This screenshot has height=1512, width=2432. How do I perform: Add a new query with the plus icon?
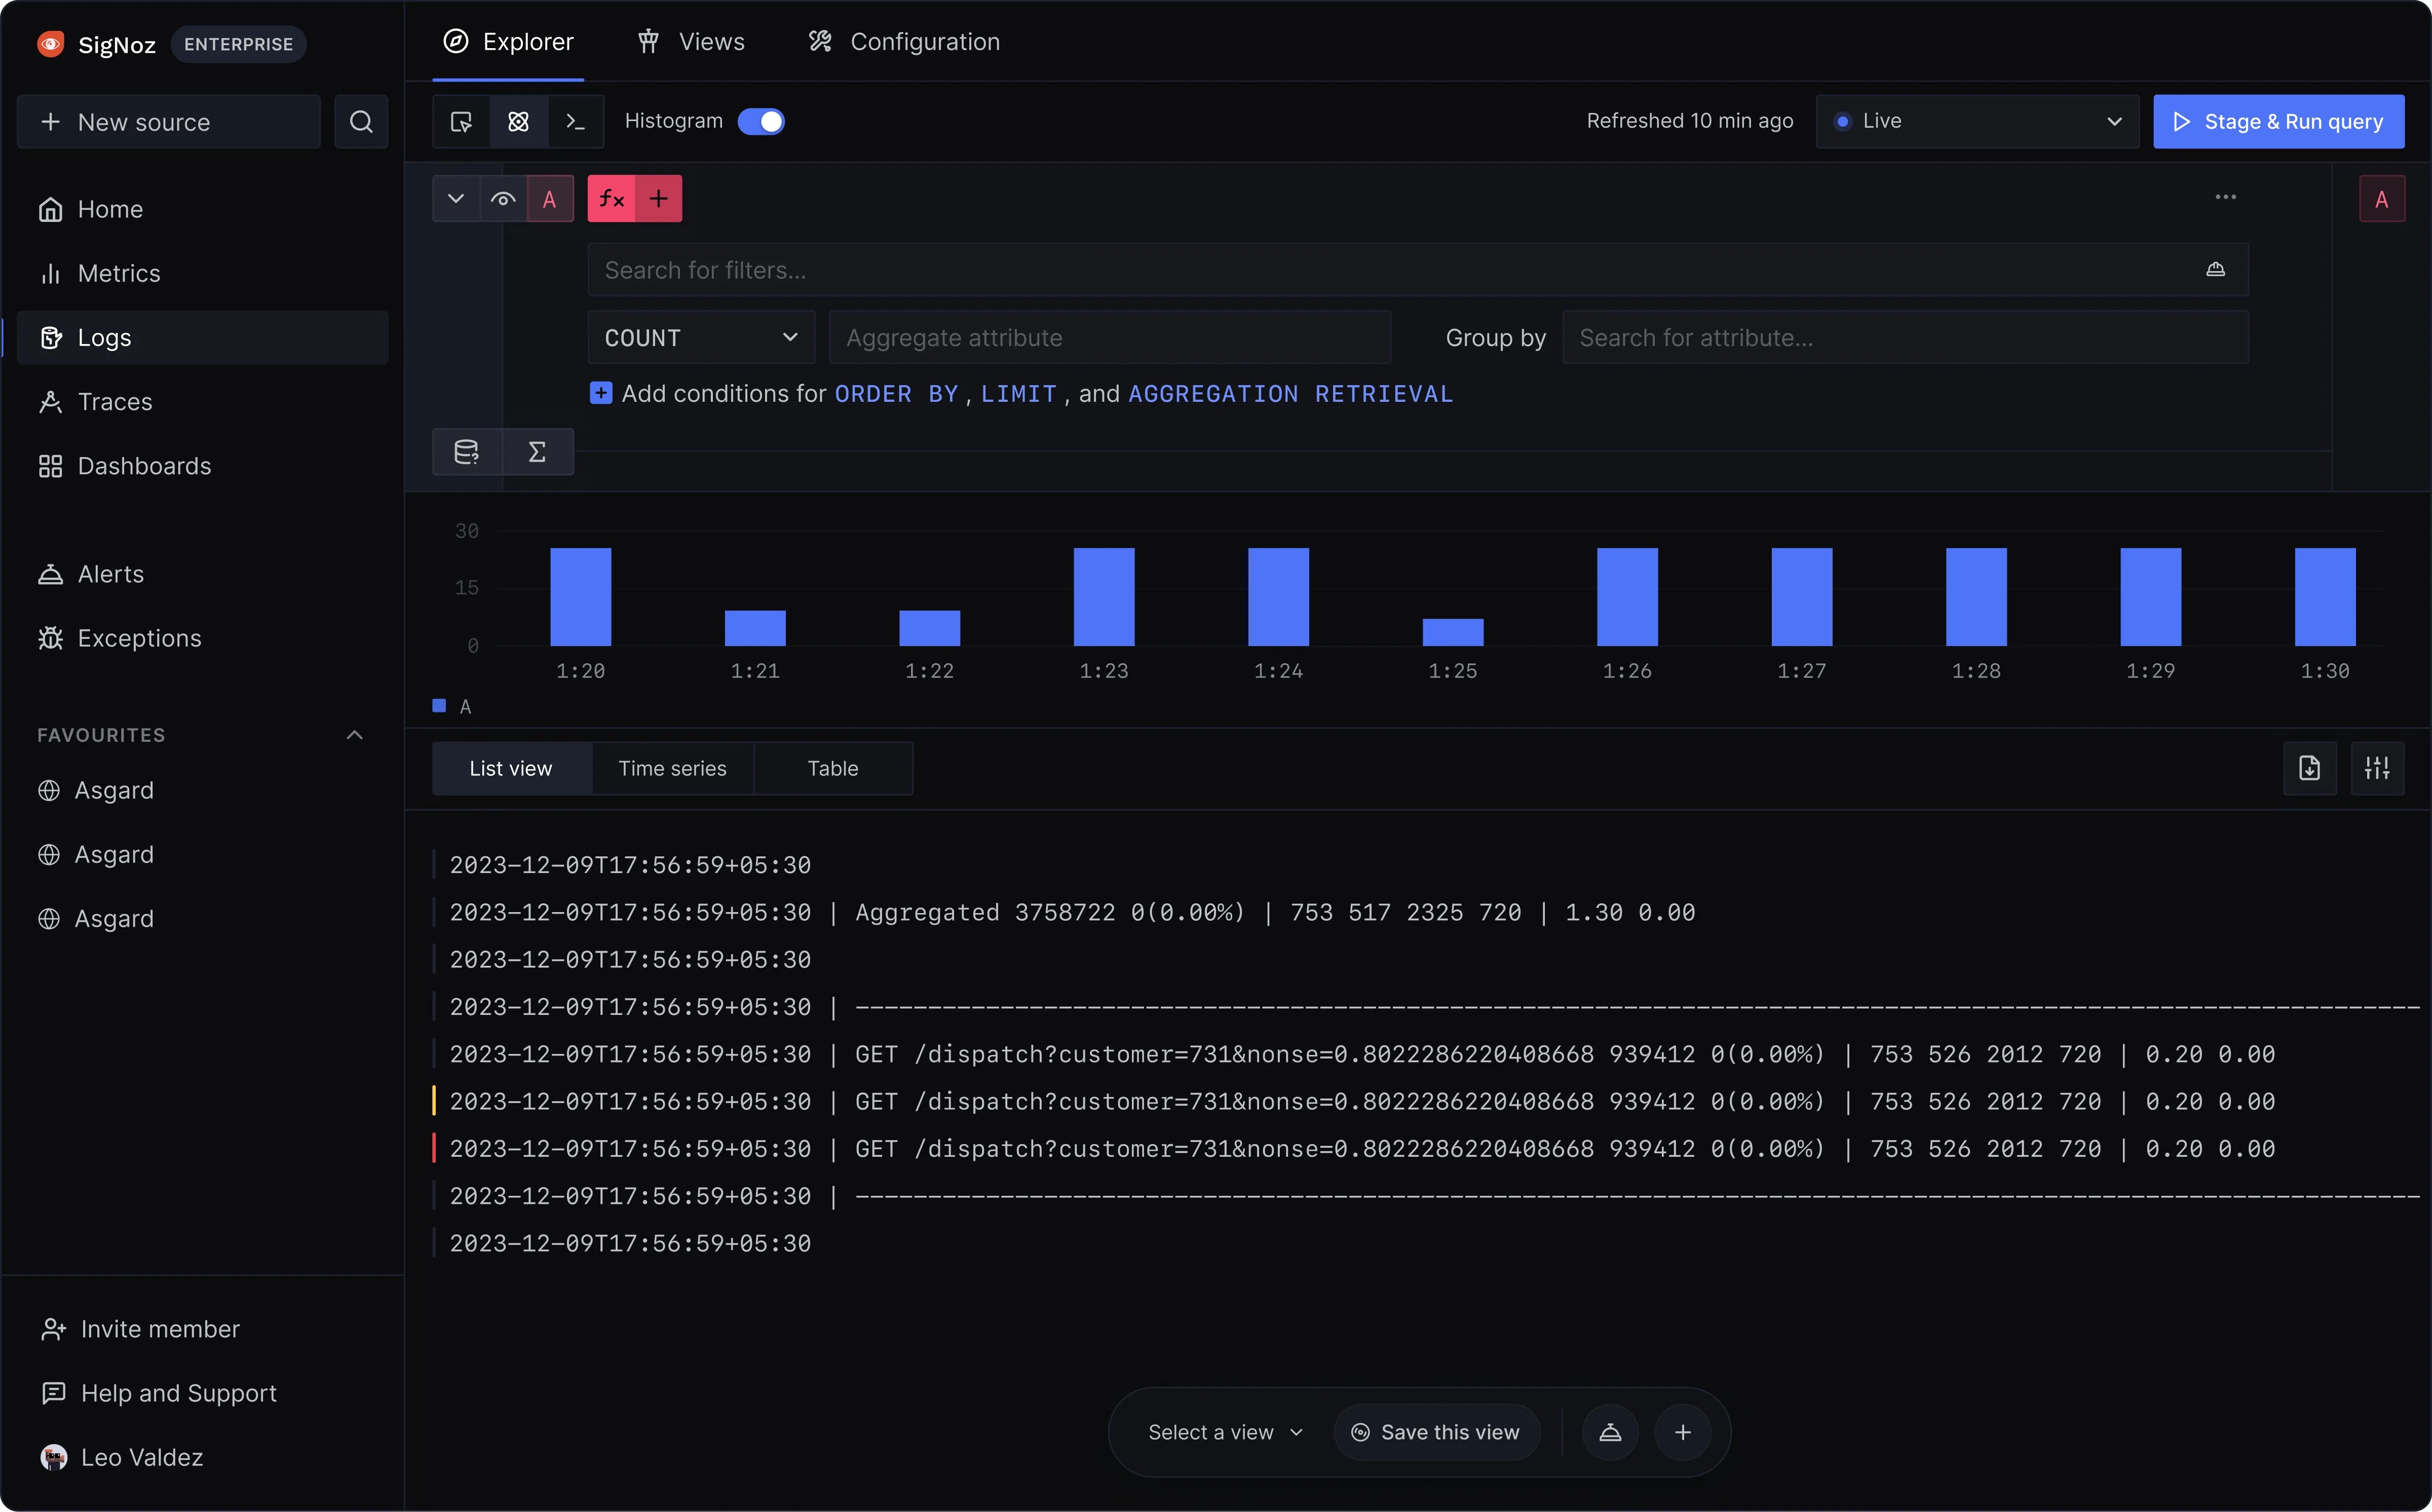click(659, 198)
